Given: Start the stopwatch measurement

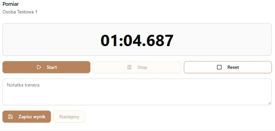Looking at the screenshot, I should (x=46, y=67).
